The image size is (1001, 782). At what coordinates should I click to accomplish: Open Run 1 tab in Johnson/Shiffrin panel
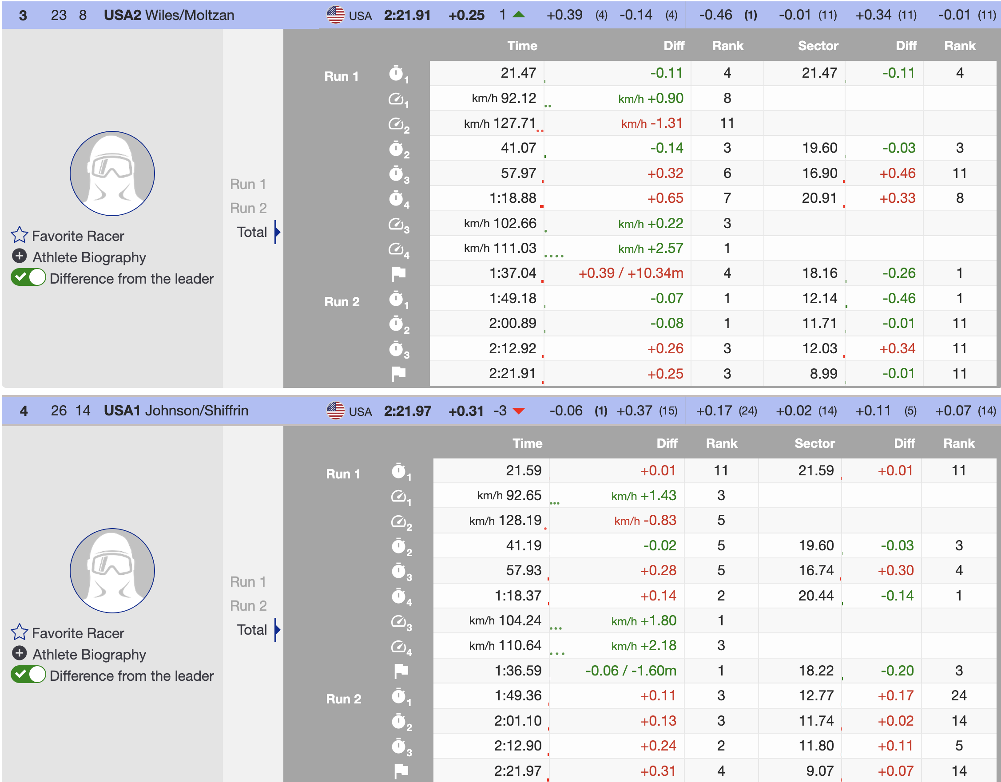[248, 581]
